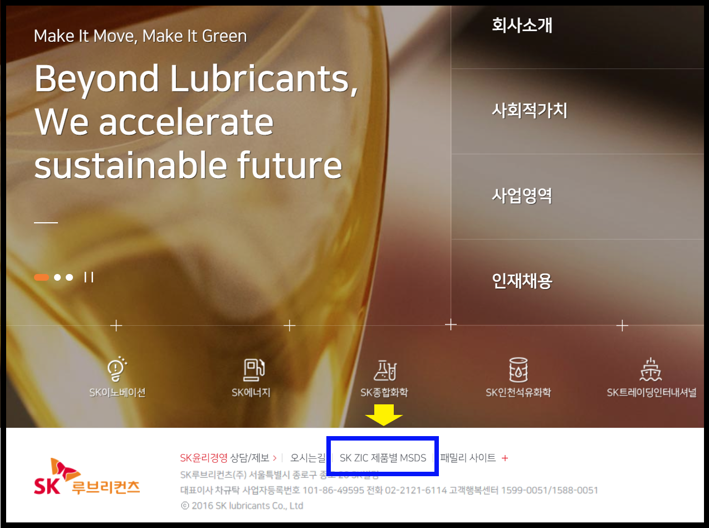Select the first orange slide indicator
The width and height of the screenshot is (709, 528).
[x=41, y=277]
